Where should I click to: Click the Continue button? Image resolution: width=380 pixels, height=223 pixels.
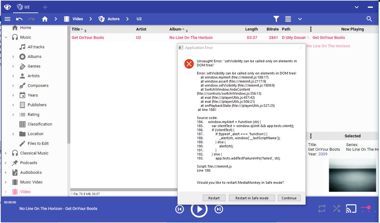tap(289, 198)
